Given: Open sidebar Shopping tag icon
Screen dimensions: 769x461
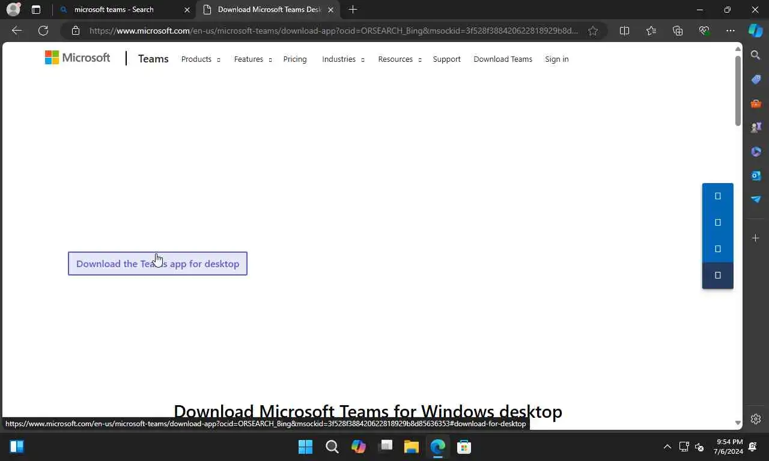Looking at the screenshot, I should tap(756, 79).
